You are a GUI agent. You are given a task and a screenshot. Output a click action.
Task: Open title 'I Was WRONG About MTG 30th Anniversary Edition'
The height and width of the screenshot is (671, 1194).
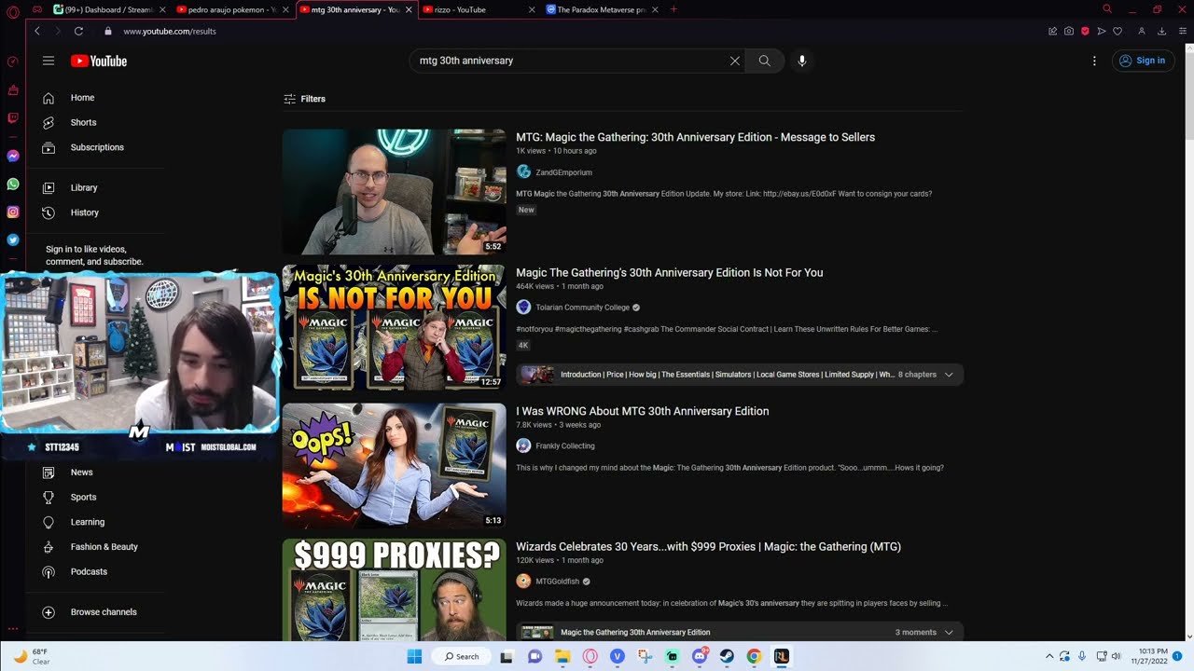point(642,411)
